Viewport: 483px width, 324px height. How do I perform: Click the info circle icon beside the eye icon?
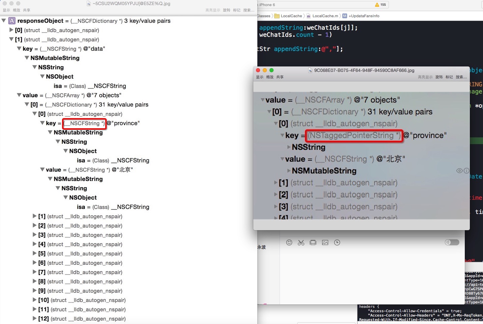tap(466, 171)
